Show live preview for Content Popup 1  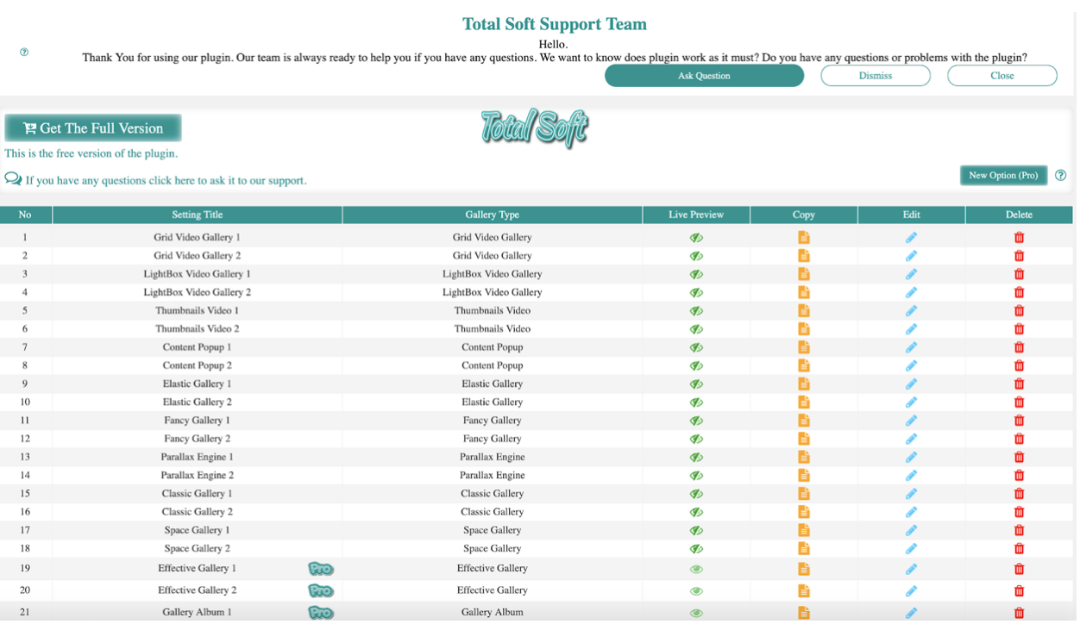coord(698,348)
